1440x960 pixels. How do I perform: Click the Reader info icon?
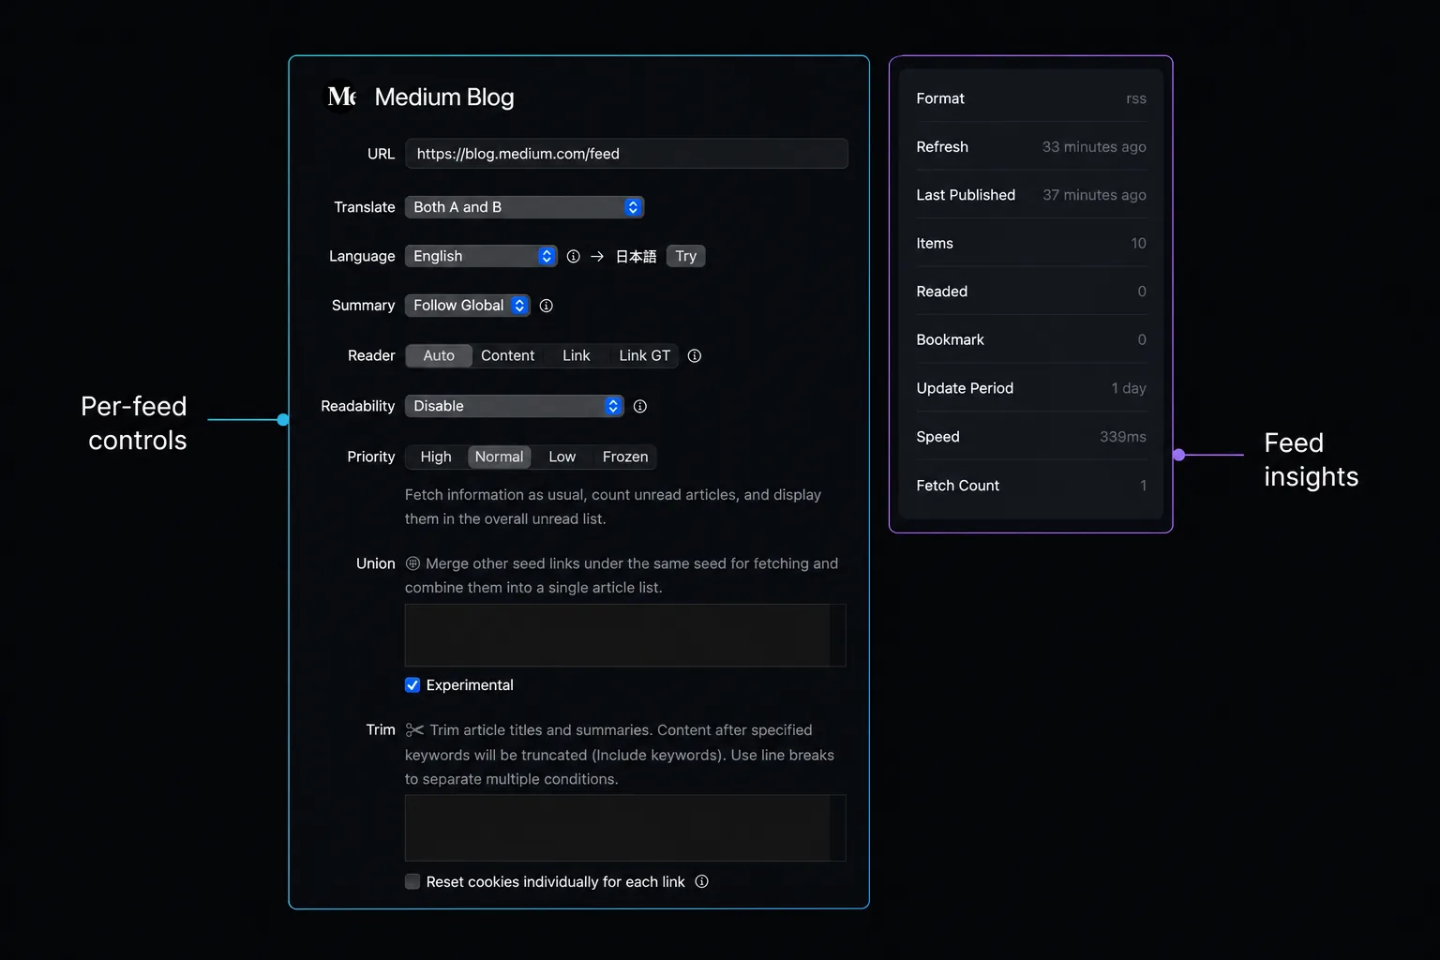(x=695, y=355)
